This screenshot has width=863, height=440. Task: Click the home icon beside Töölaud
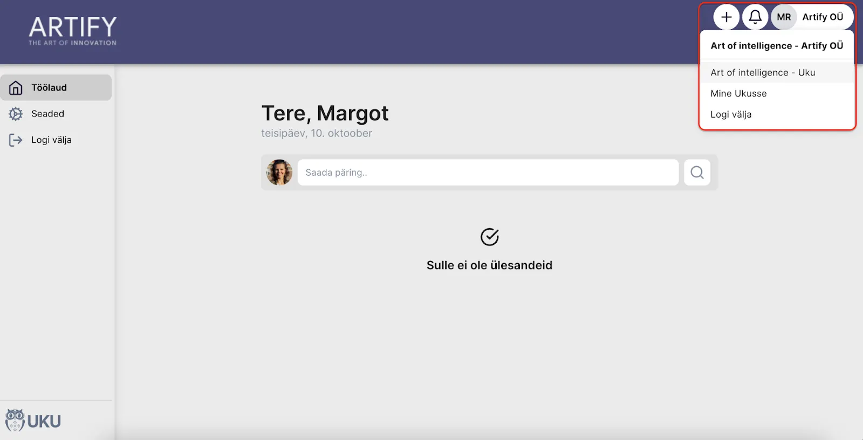16,88
